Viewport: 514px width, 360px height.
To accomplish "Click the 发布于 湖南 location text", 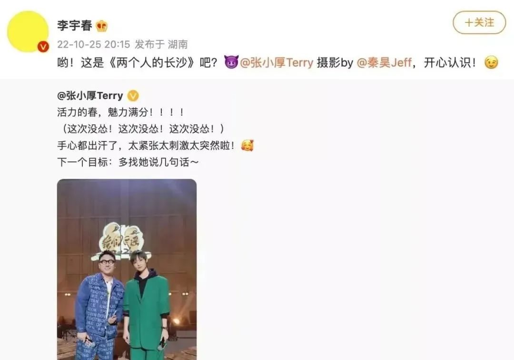I will click(161, 44).
